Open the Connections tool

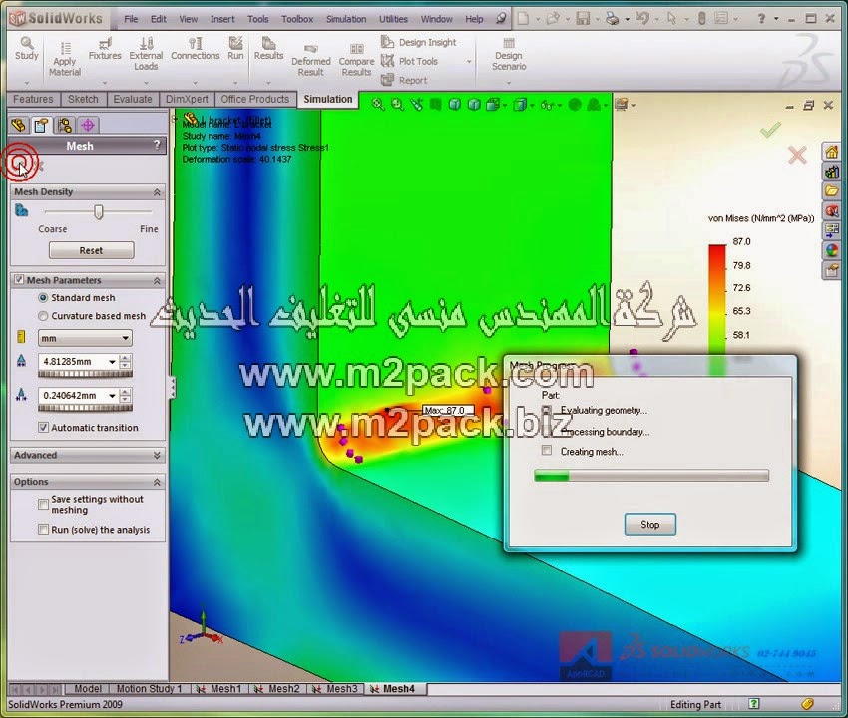tap(195, 48)
